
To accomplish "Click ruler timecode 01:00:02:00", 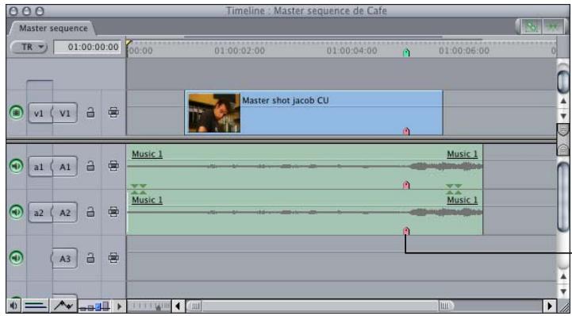I will [x=240, y=51].
